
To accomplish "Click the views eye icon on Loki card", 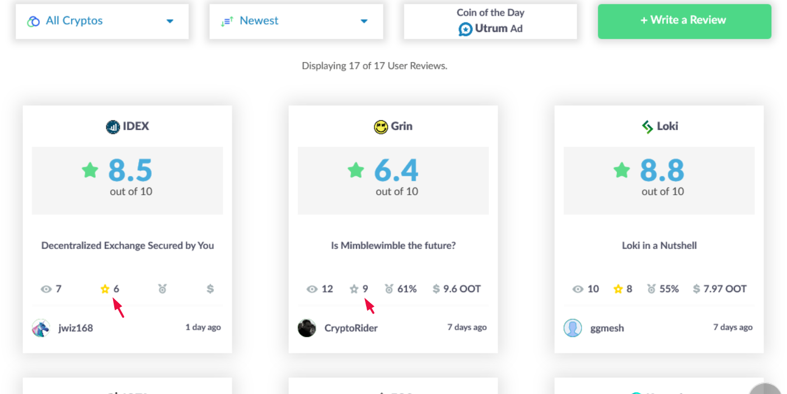I will point(578,289).
